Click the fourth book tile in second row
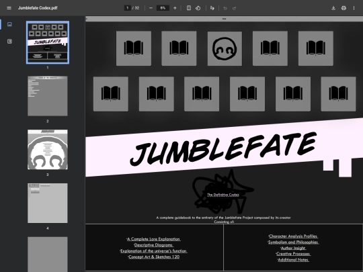 coord(247,94)
